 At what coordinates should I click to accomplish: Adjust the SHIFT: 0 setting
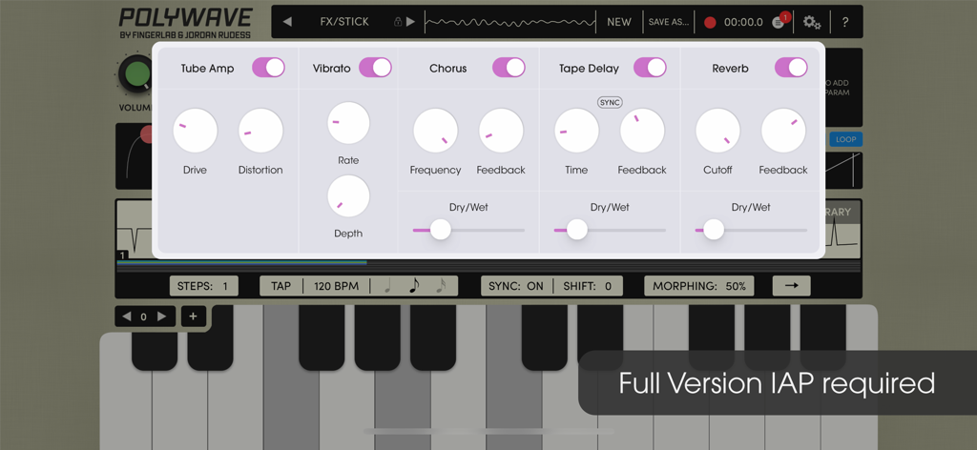click(587, 286)
